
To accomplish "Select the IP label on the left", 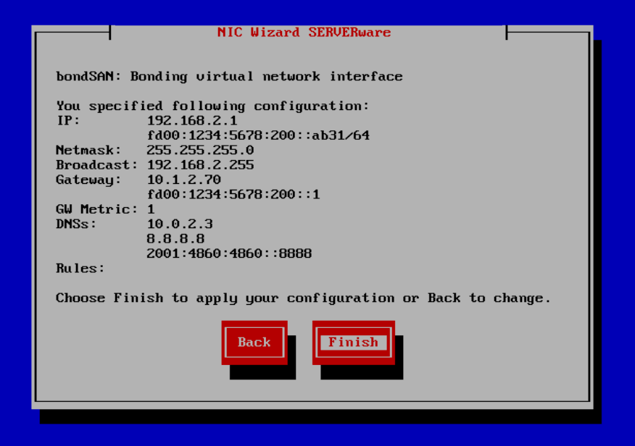I will click(67, 120).
